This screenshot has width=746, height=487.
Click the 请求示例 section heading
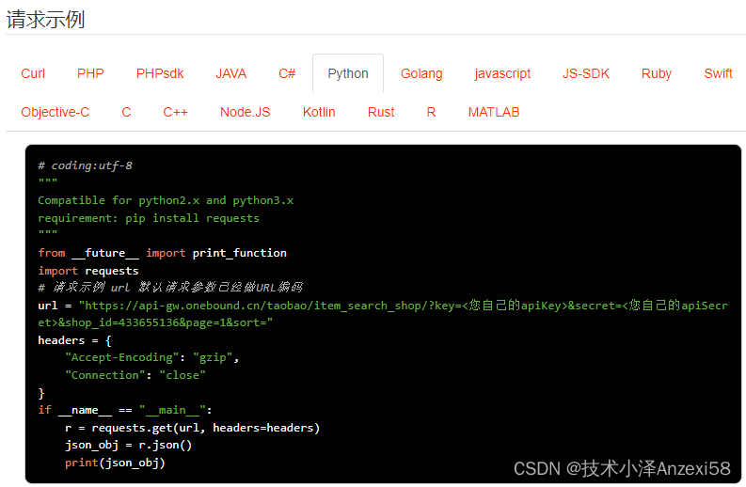[46, 20]
